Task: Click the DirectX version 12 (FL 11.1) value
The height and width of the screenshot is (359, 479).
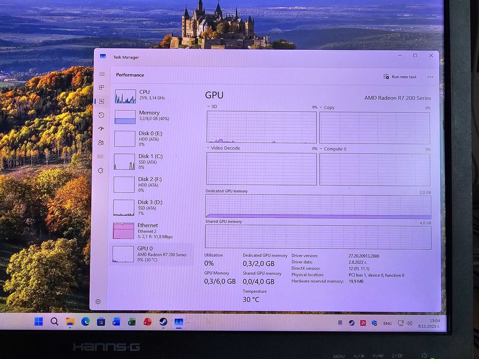Action: (x=359, y=269)
